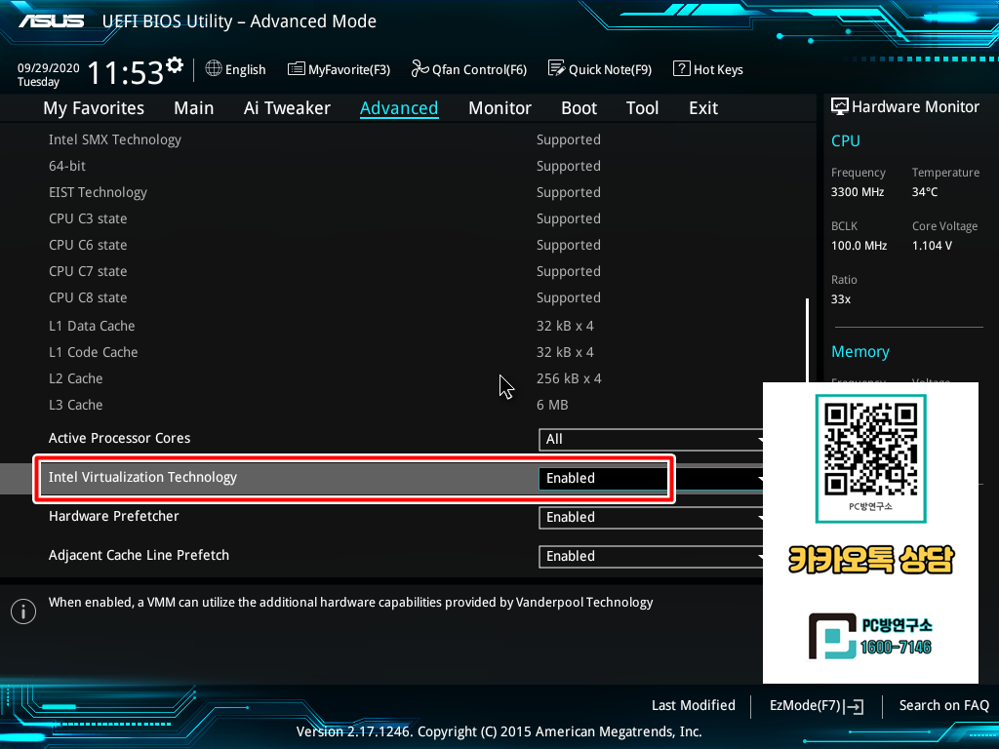
Task: Open the Monitor tab
Action: click(x=499, y=108)
